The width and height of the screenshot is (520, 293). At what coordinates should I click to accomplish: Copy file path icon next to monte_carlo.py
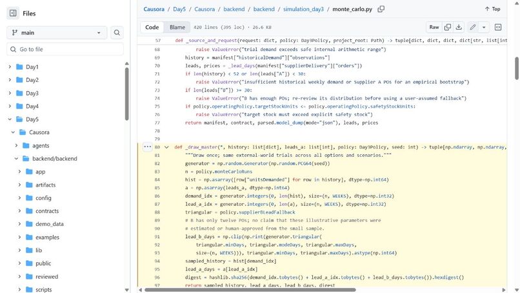click(x=381, y=9)
